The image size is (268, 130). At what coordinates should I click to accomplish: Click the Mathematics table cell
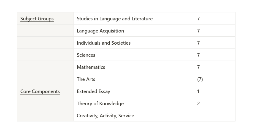[x=134, y=67]
